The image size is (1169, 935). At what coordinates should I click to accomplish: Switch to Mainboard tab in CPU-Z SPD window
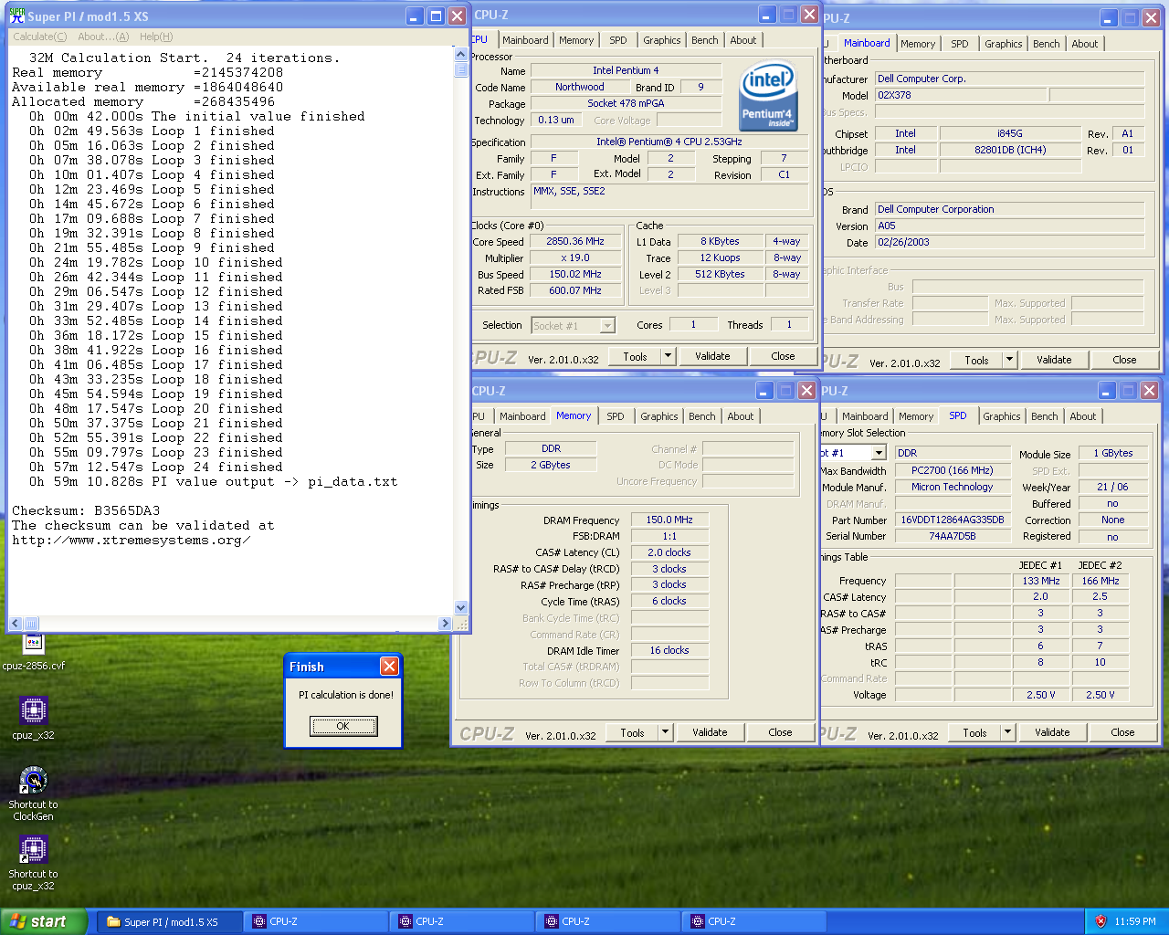865,416
